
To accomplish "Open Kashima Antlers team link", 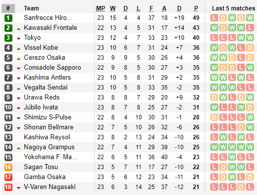I will click(47, 78).
